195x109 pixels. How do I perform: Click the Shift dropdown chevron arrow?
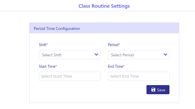click(x=97, y=55)
